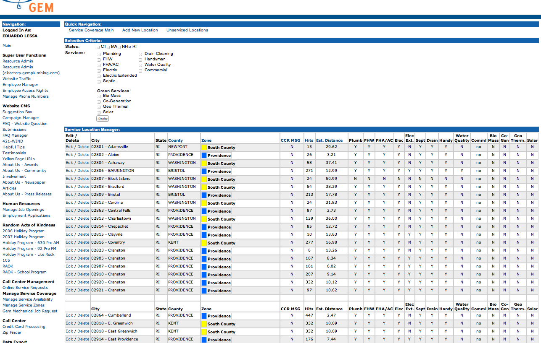
Task: Open Manage Service Zones sidebar link
Action: coord(24,305)
